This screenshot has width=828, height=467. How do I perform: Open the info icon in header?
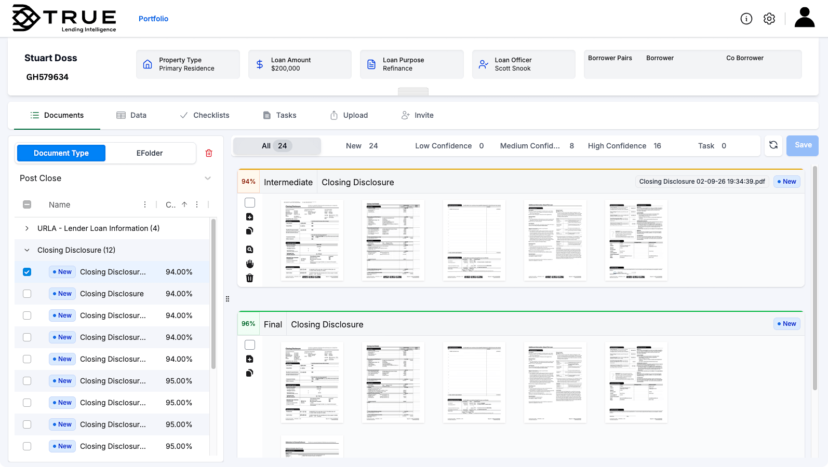(746, 19)
